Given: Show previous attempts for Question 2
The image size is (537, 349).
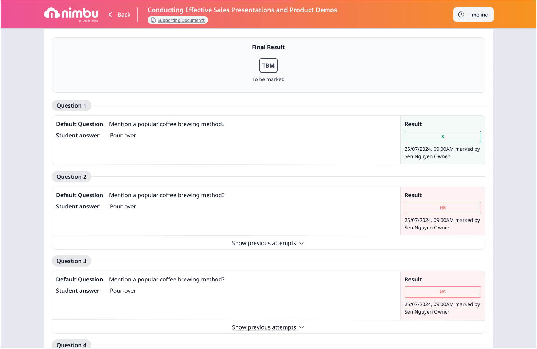Looking at the screenshot, I should point(268,243).
